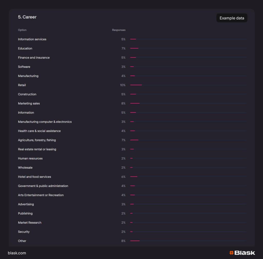The width and height of the screenshot is (263, 259).
Task: Click the Responses column header
Action: point(119,30)
